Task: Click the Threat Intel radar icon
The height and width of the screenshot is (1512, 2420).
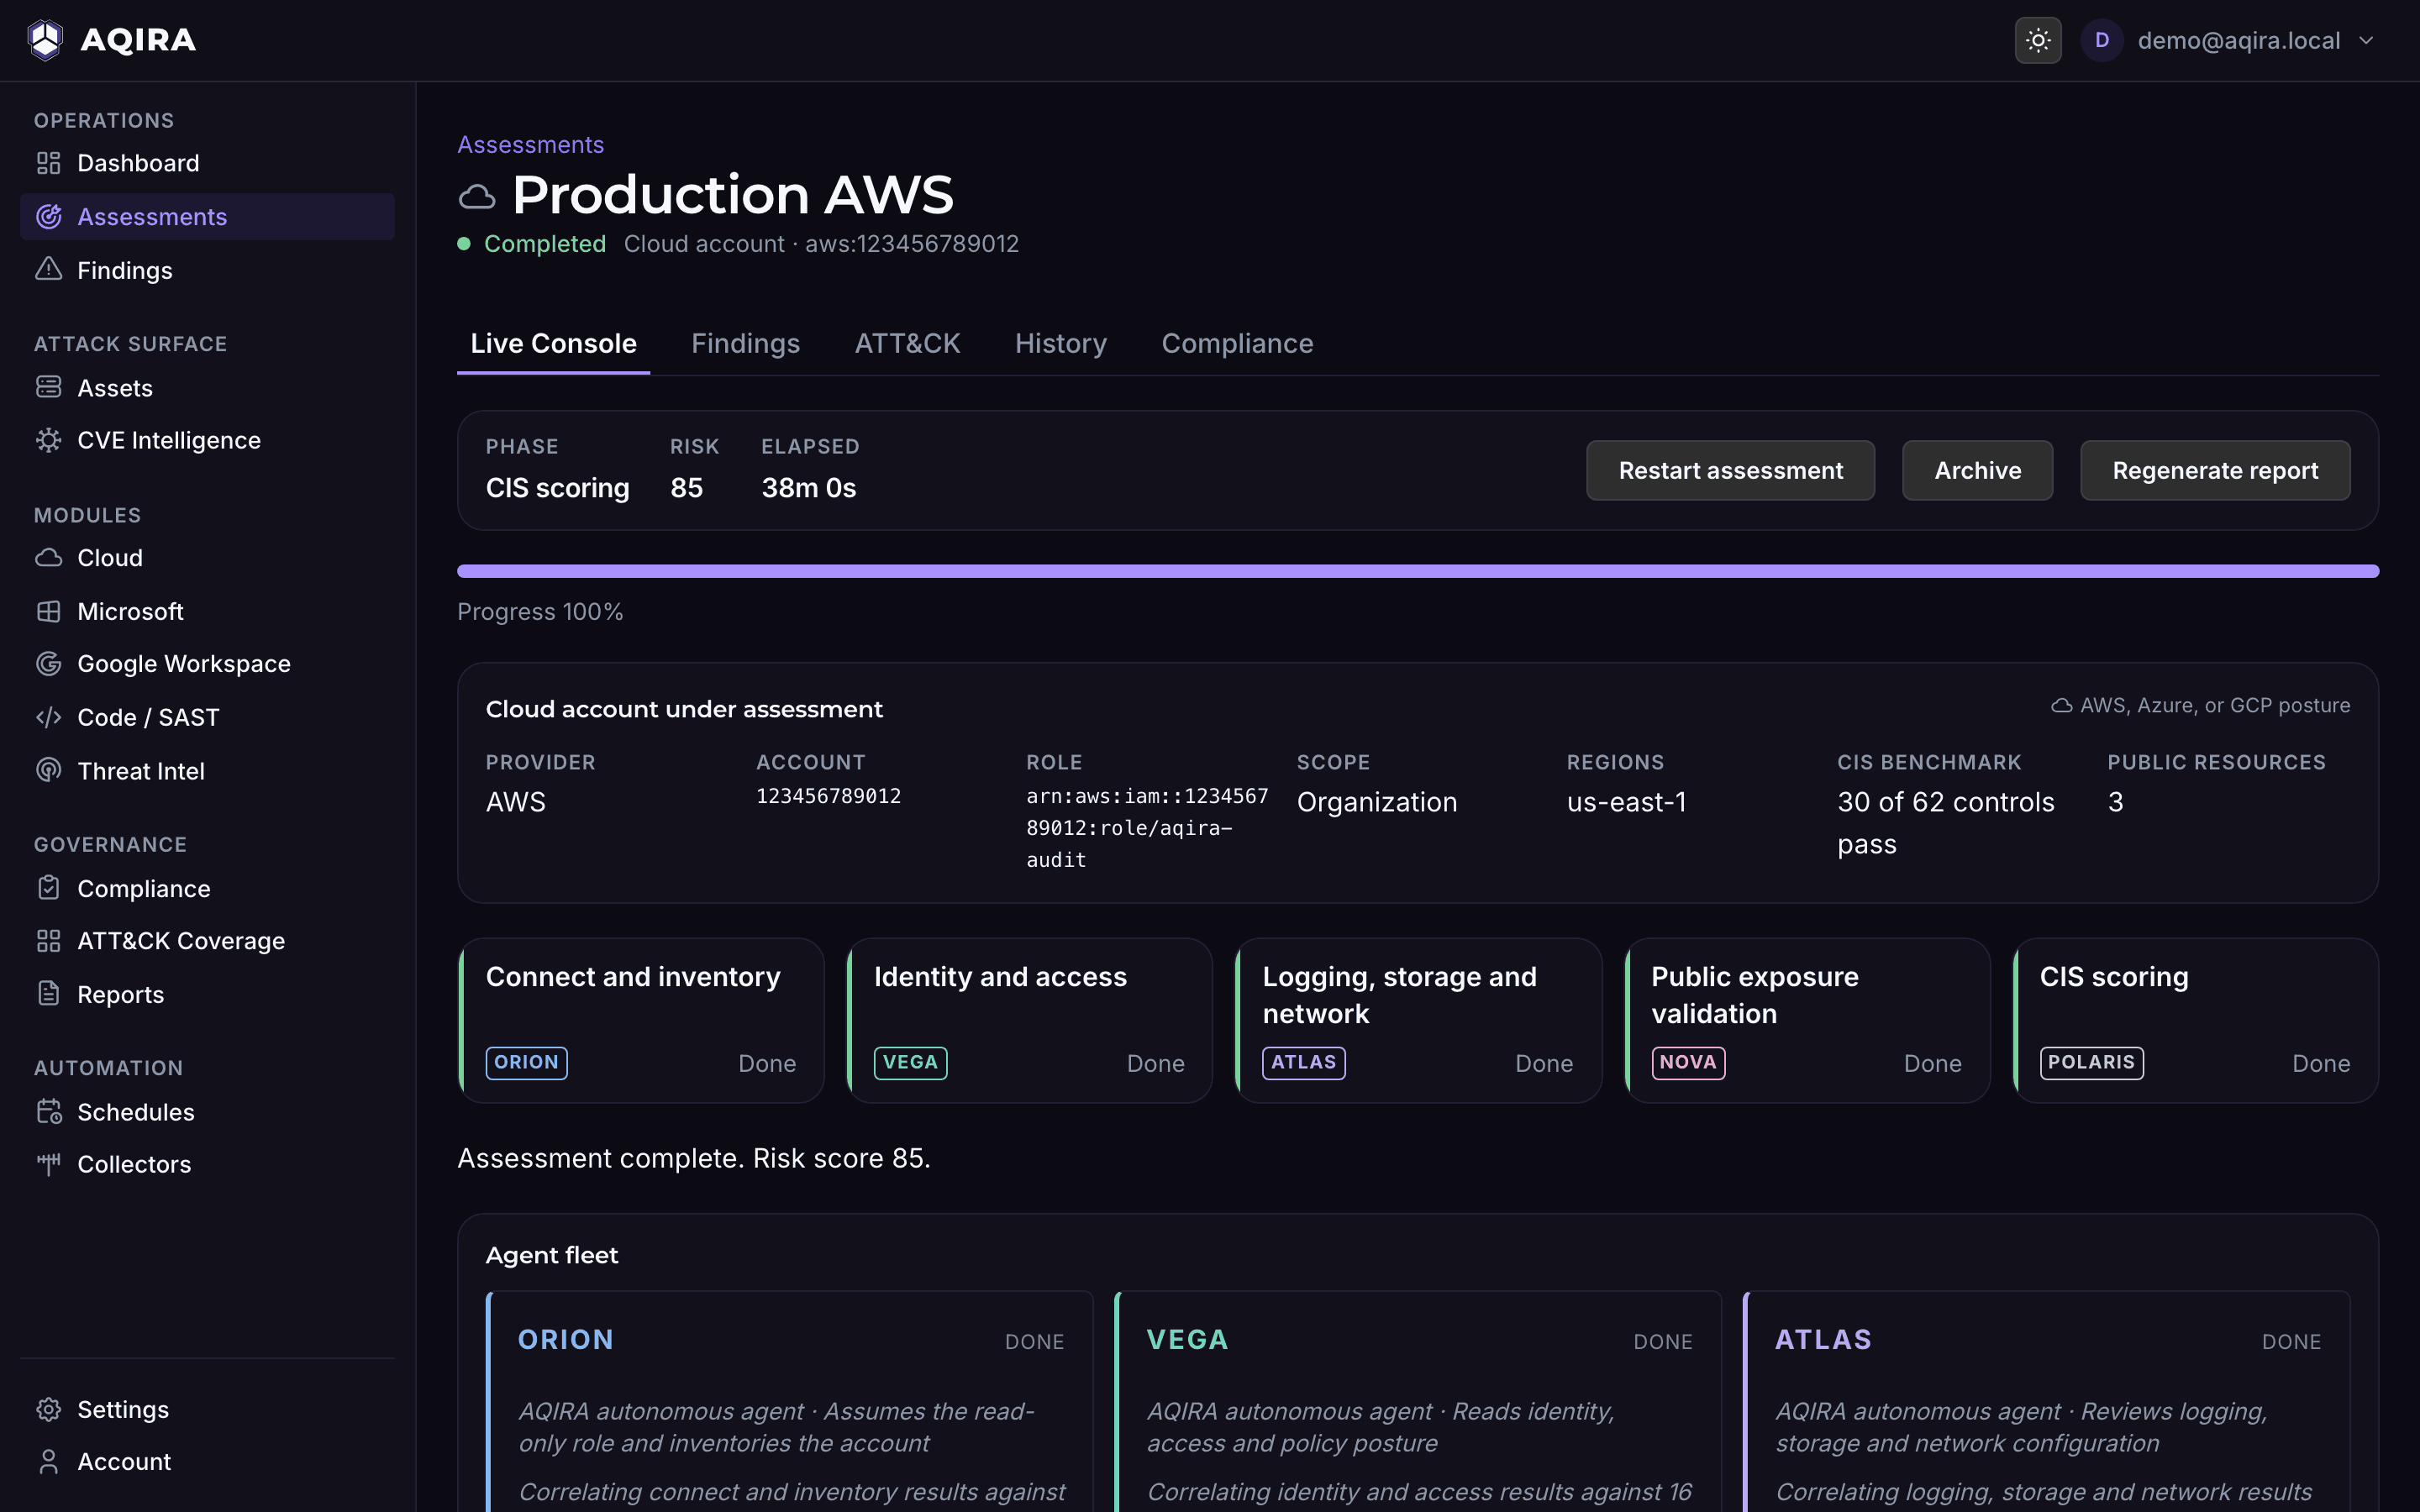Action: tap(48, 770)
